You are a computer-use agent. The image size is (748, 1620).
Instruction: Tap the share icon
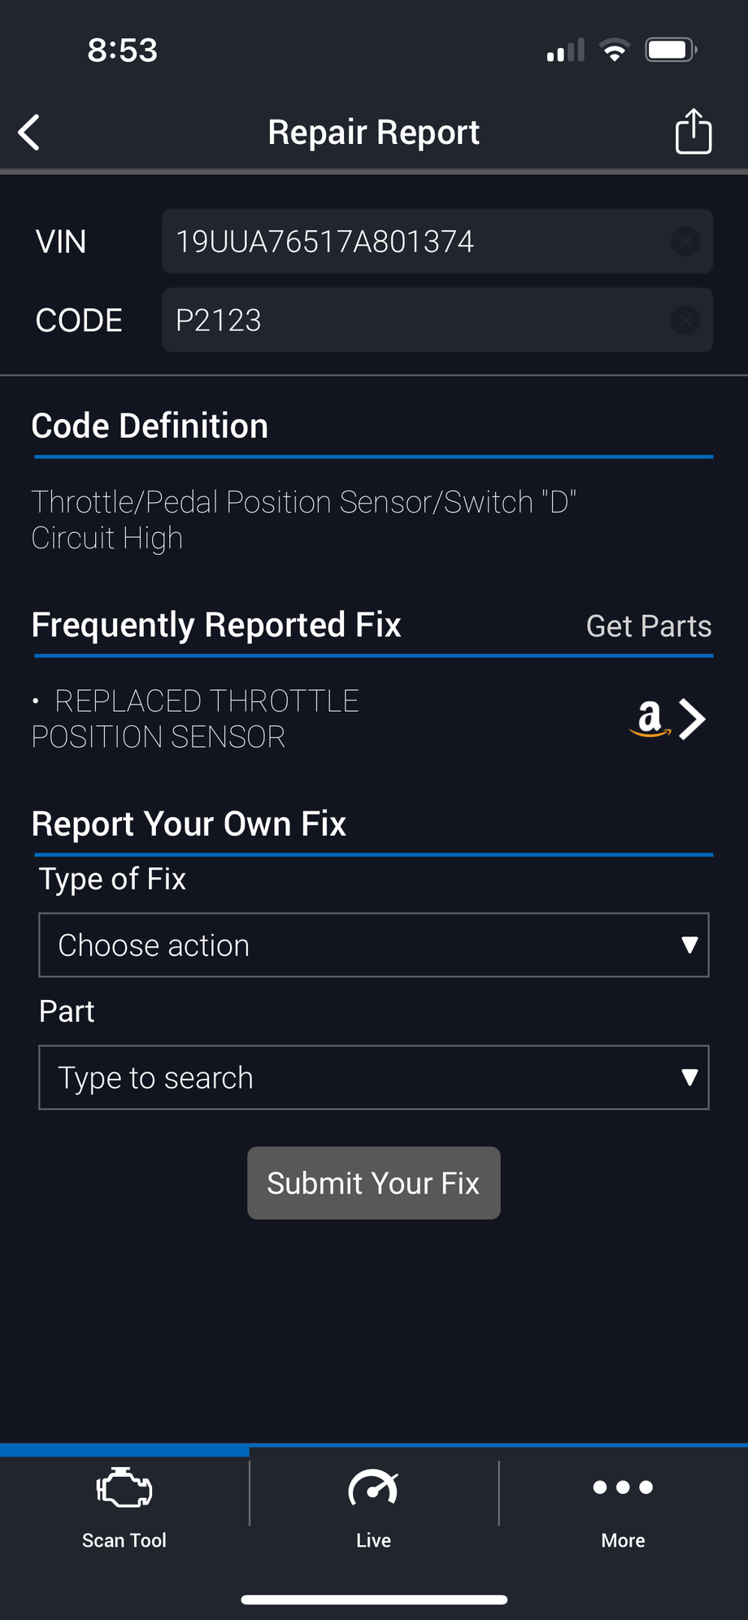(693, 131)
